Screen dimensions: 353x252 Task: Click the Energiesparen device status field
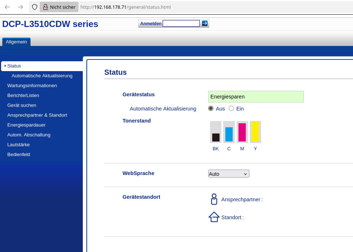[x=256, y=97]
